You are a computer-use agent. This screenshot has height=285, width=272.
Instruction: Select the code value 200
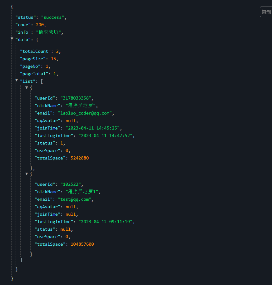(40, 25)
